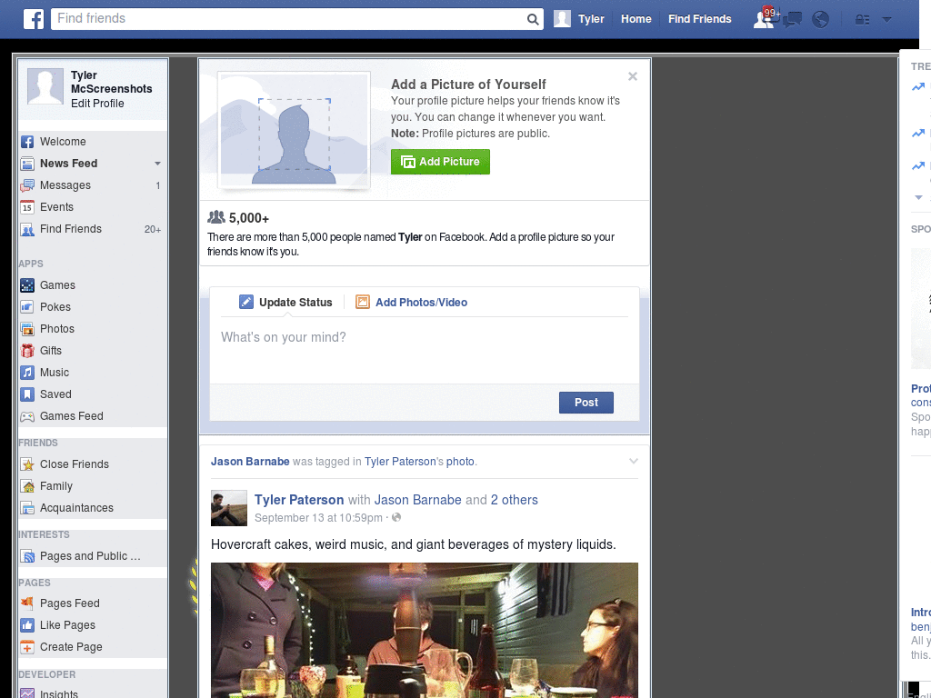Click the Pokes icon
The width and height of the screenshot is (931, 698).
27,307
